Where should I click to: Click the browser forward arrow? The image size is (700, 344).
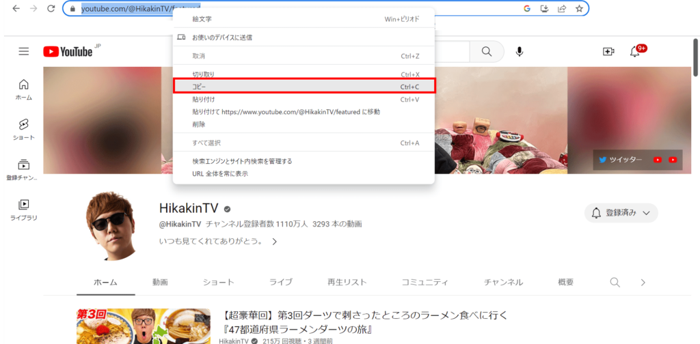point(33,8)
